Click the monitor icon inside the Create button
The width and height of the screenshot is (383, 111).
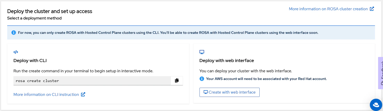point(206,92)
